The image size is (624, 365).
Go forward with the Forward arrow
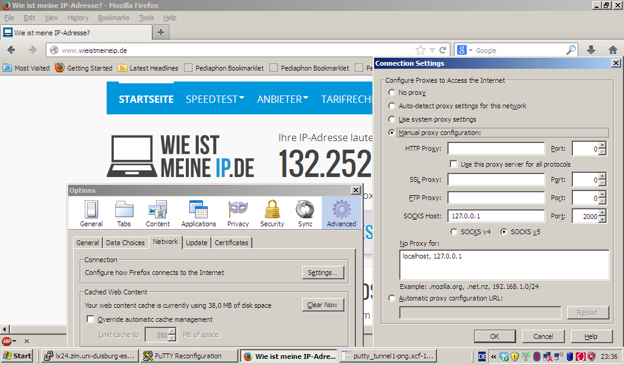coord(33,50)
